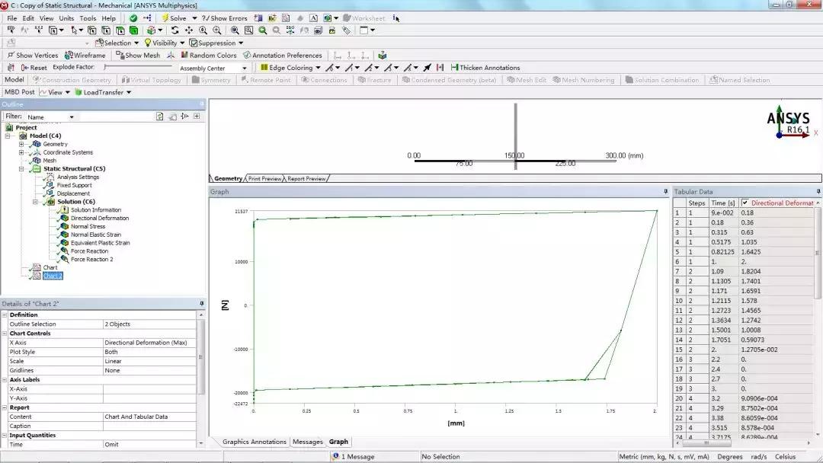The image size is (823, 463).
Task: Click the Random Colors icon
Action: pos(184,56)
